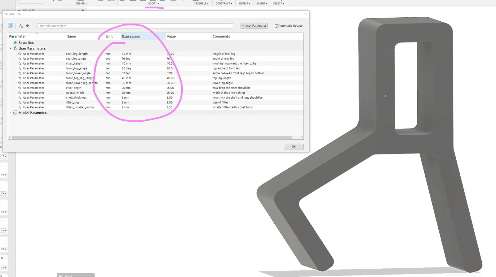Open the INSPECT toolbar menu
Viewport: 496px width, 277px height.
244,3
